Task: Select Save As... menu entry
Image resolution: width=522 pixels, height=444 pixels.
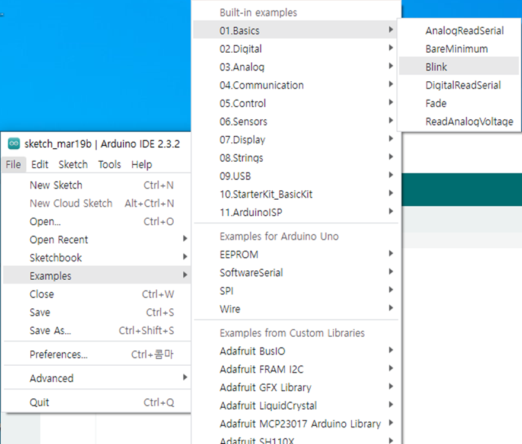Action: 97,331
